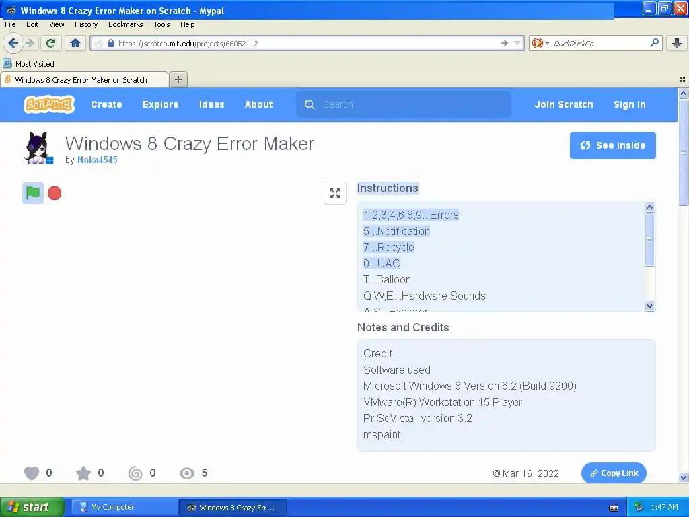Start the project with the green flag
Image resolution: width=689 pixels, height=517 pixels.
tap(33, 193)
